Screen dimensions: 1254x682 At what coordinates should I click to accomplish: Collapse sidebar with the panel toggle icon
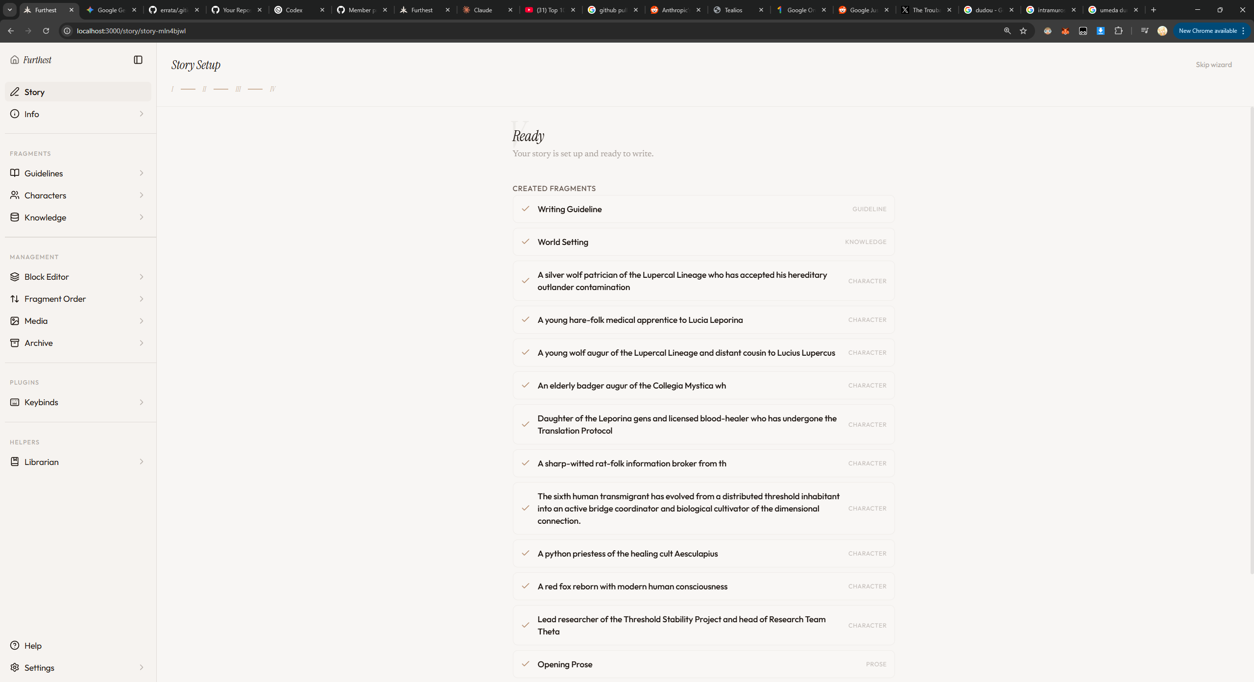point(138,60)
